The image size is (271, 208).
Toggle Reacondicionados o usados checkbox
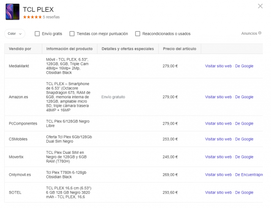click(138, 33)
